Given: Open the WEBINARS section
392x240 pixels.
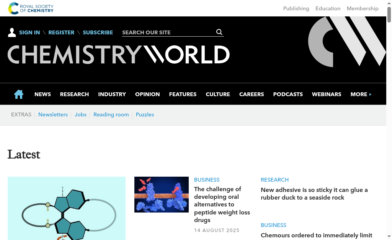Looking at the screenshot, I should click(x=327, y=94).
